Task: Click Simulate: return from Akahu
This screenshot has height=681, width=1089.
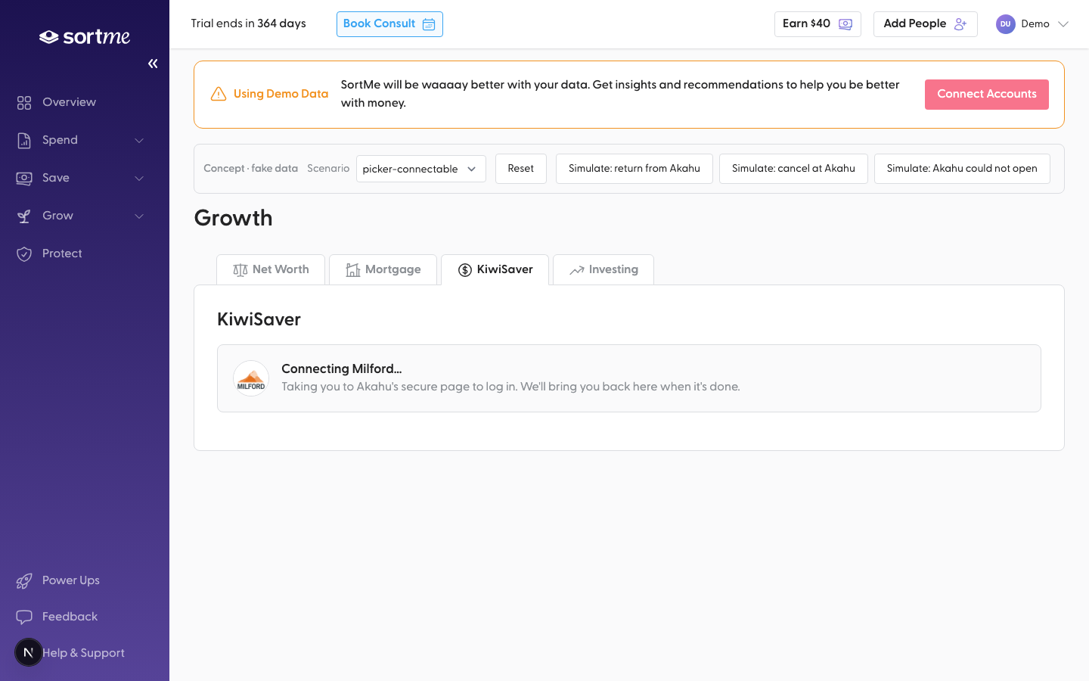Action: click(x=634, y=169)
